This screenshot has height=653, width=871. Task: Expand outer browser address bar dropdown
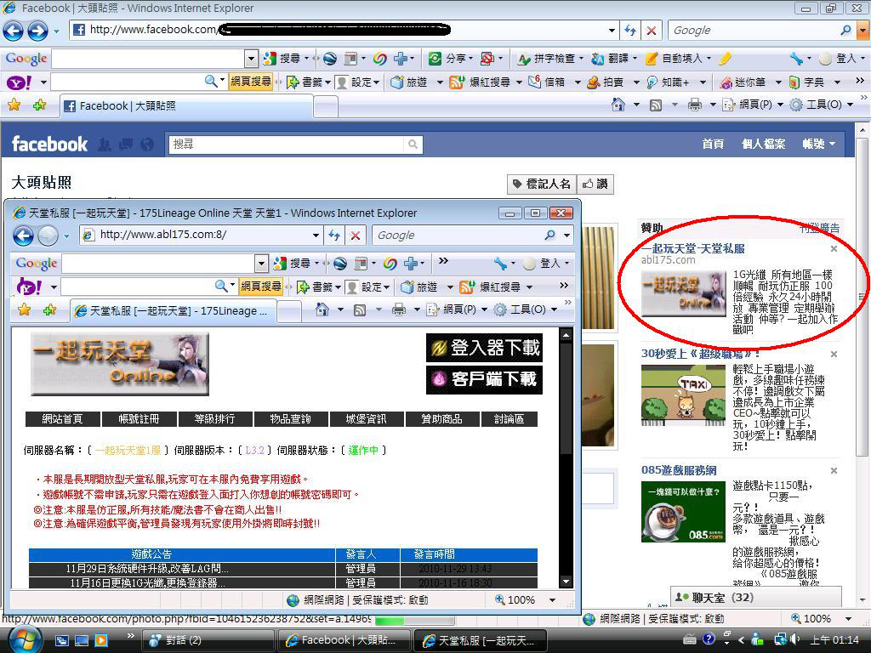click(612, 31)
